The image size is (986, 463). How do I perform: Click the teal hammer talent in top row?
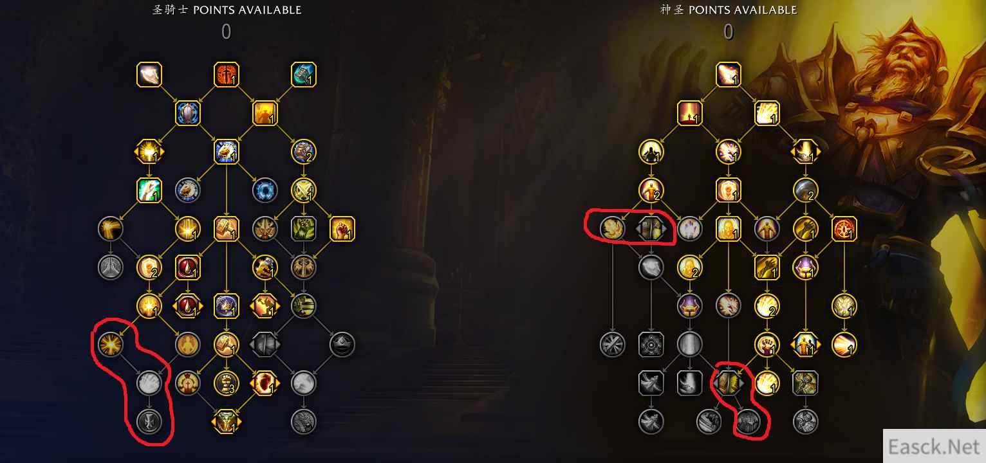[x=303, y=75]
